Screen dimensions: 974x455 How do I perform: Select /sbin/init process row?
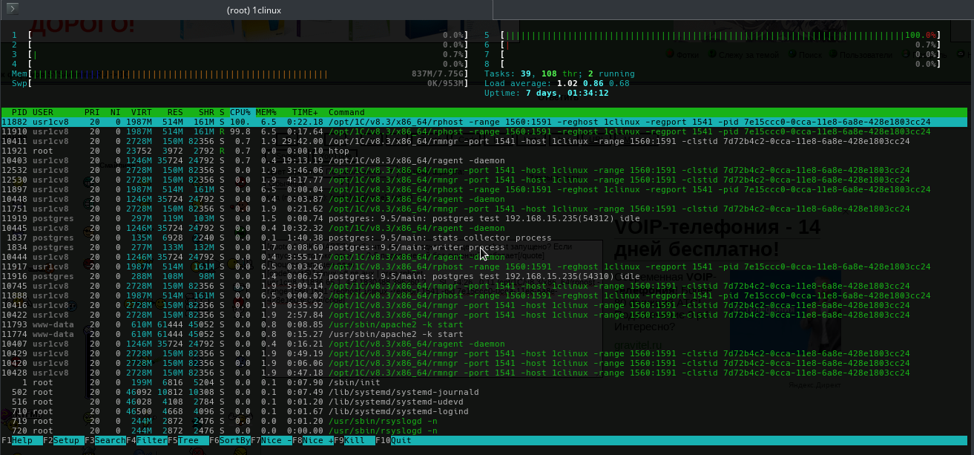484,382
